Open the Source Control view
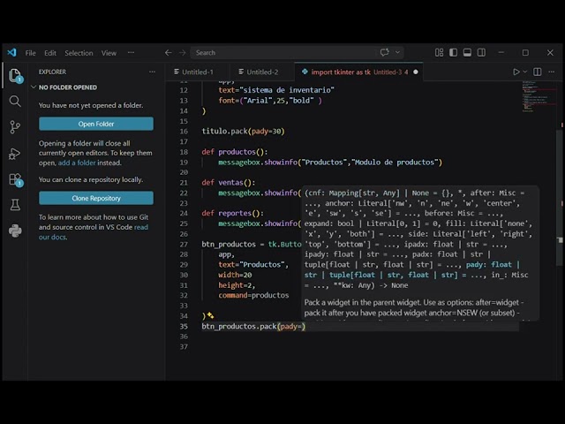Screen dimensions: 565x424 pos(15,127)
